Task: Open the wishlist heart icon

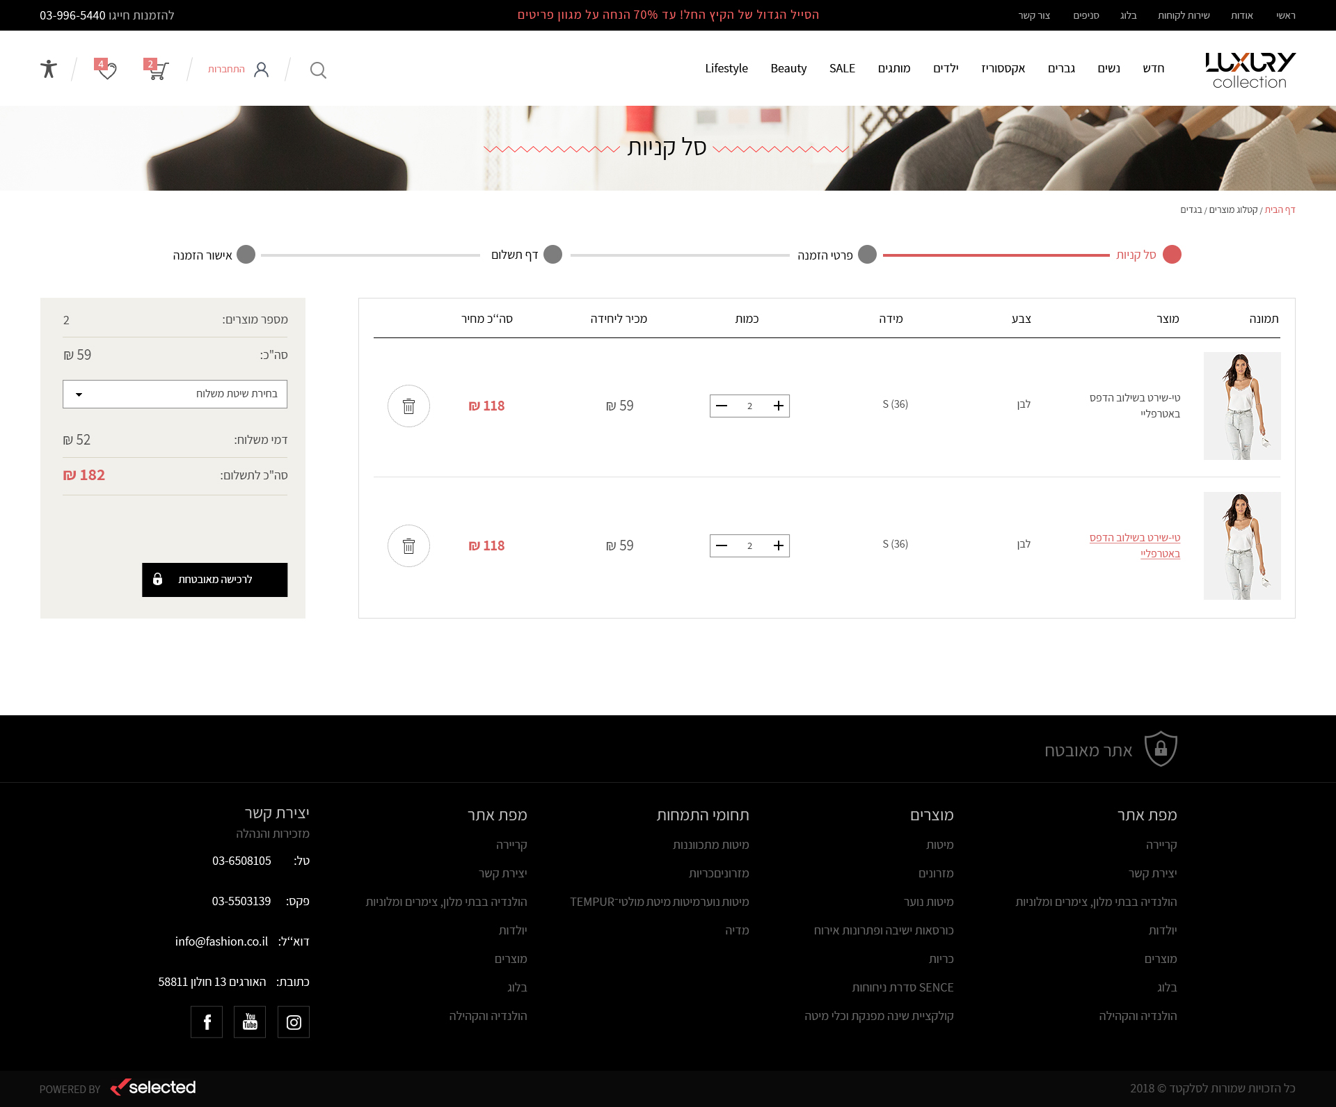Action: [106, 70]
